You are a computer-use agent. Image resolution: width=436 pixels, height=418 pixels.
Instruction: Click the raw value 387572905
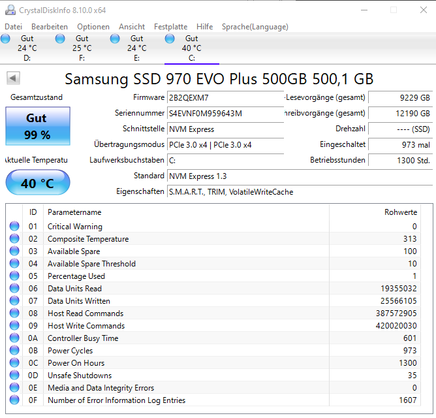(396, 313)
